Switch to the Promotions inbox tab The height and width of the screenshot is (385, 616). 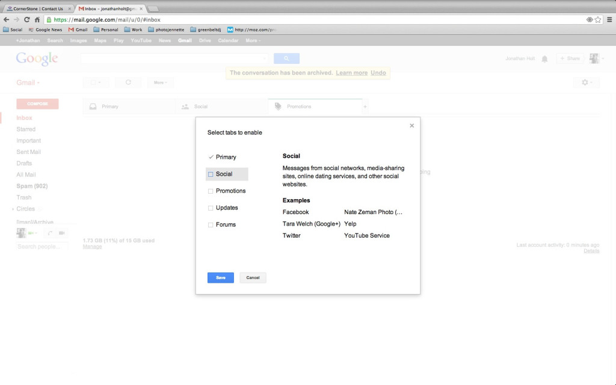315,106
